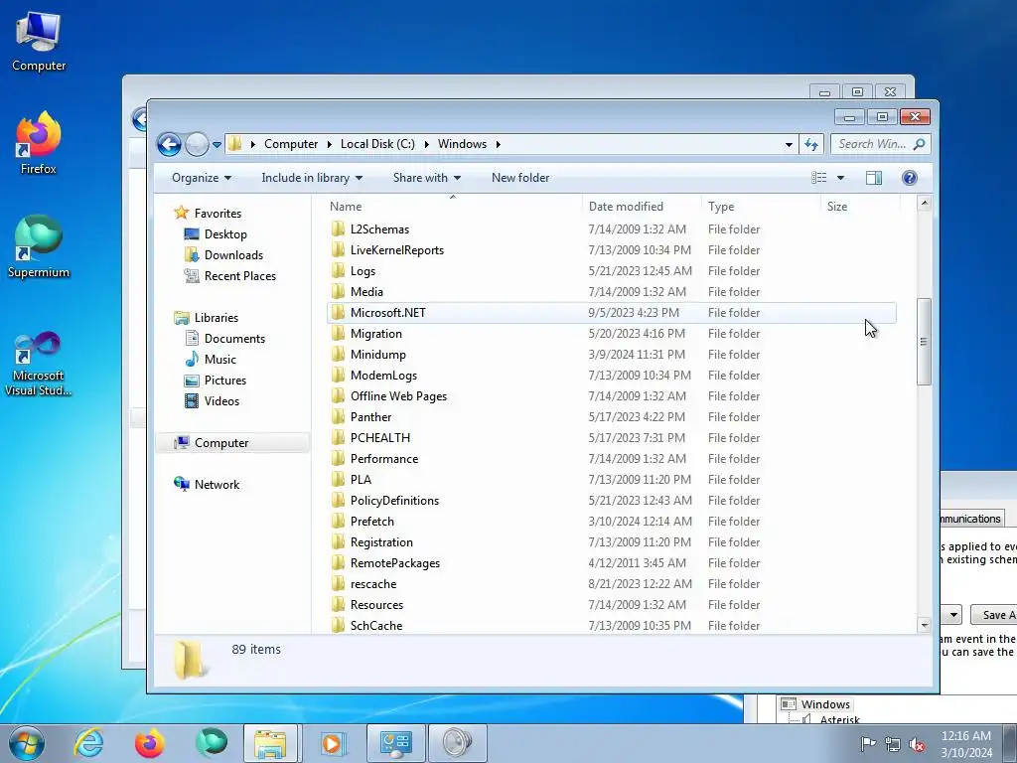Image resolution: width=1017 pixels, height=763 pixels.
Task: Click the Back navigation arrow in Explorer
Action: tap(169, 144)
